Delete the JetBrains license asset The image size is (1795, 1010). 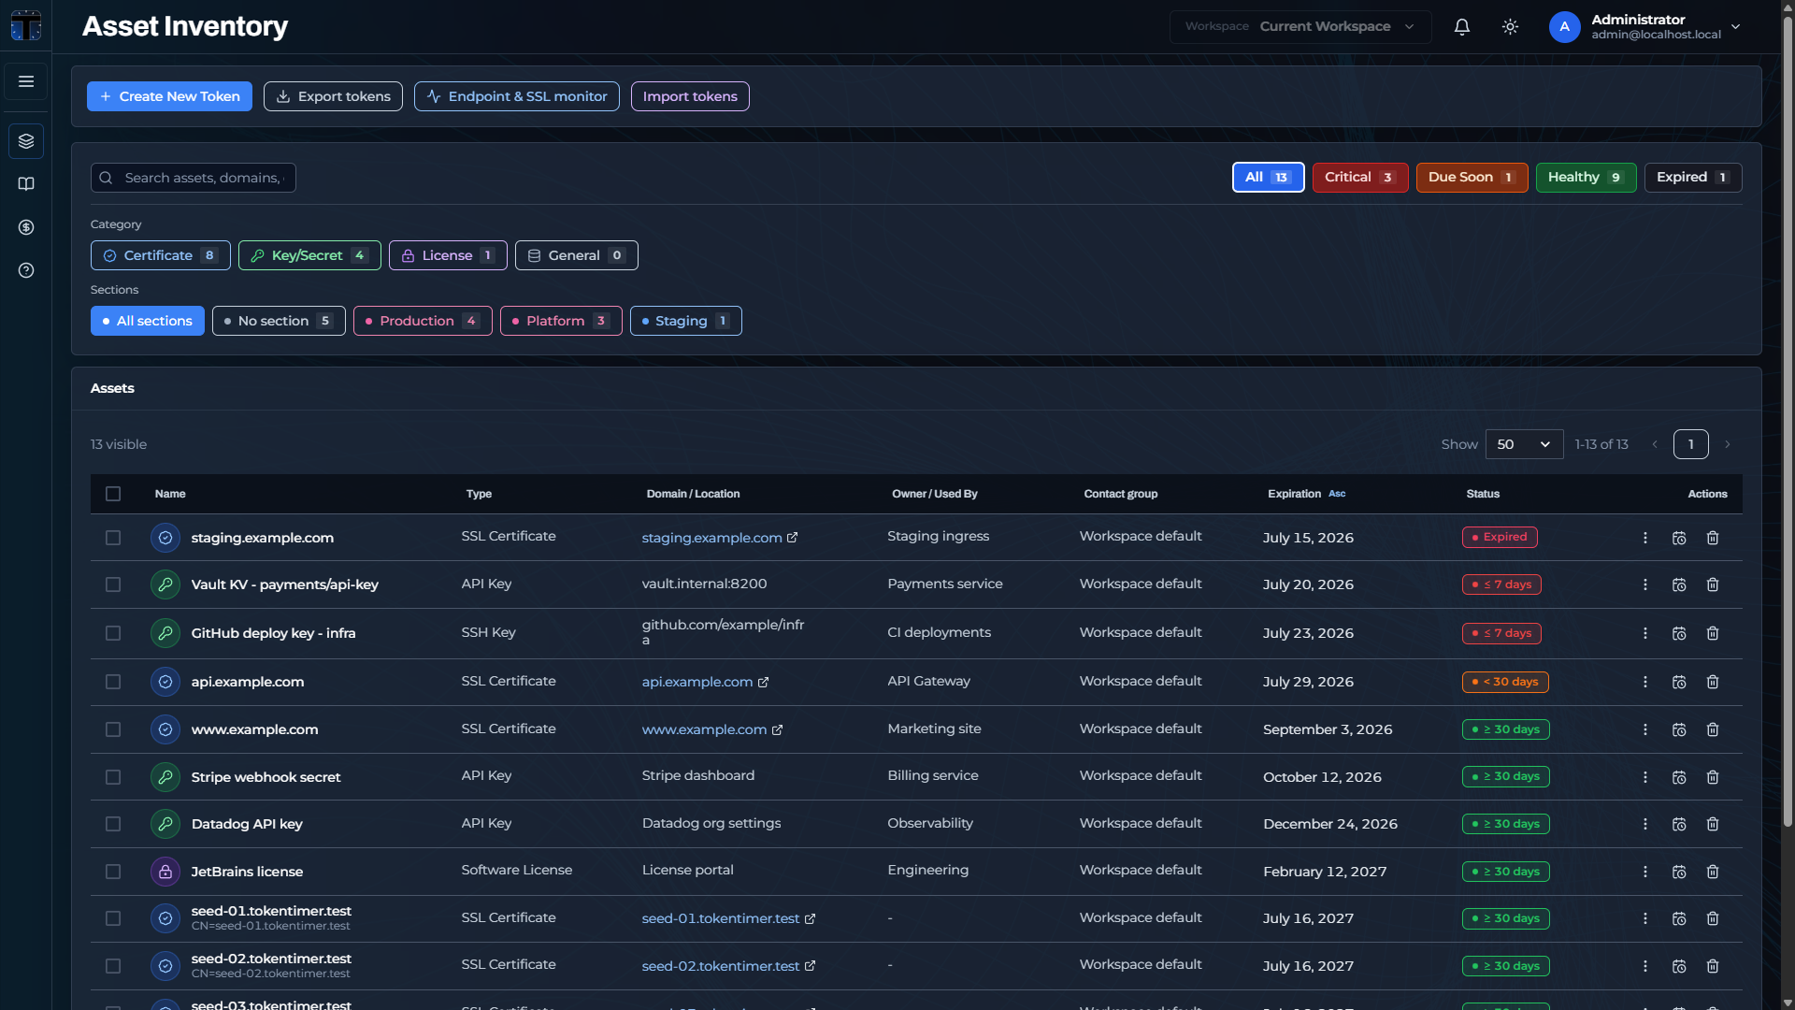[1713, 872]
